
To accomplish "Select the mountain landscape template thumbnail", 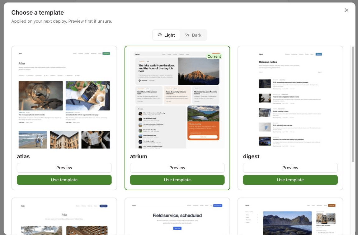I will (x=290, y=219).
